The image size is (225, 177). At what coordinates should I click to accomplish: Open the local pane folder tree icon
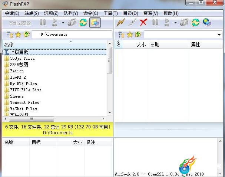click(x=10, y=35)
